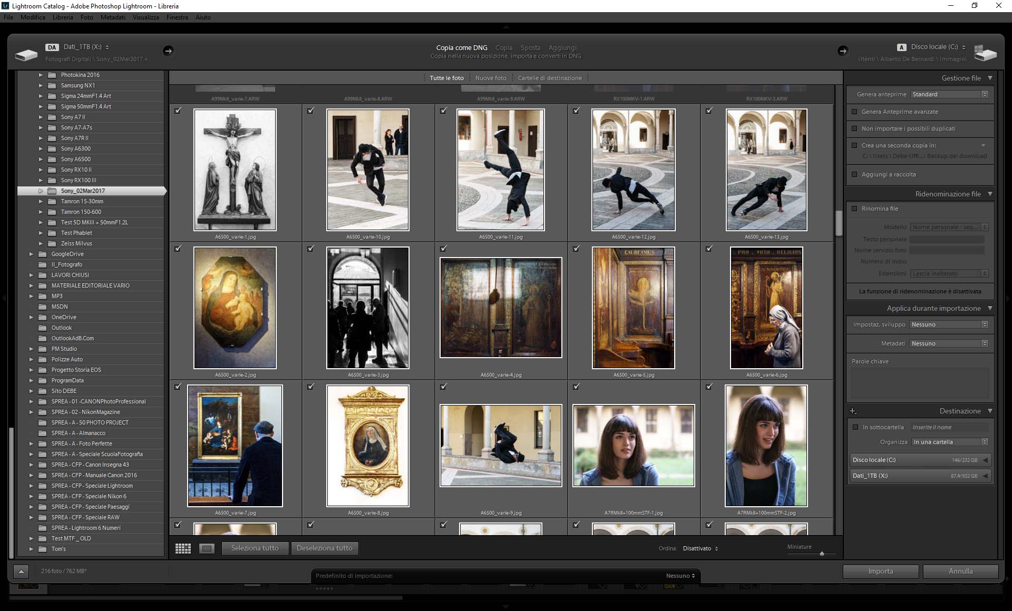This screenshot has height=611, width=1012.
Task: Click the destination drive icon
Action: coord(985,53)
